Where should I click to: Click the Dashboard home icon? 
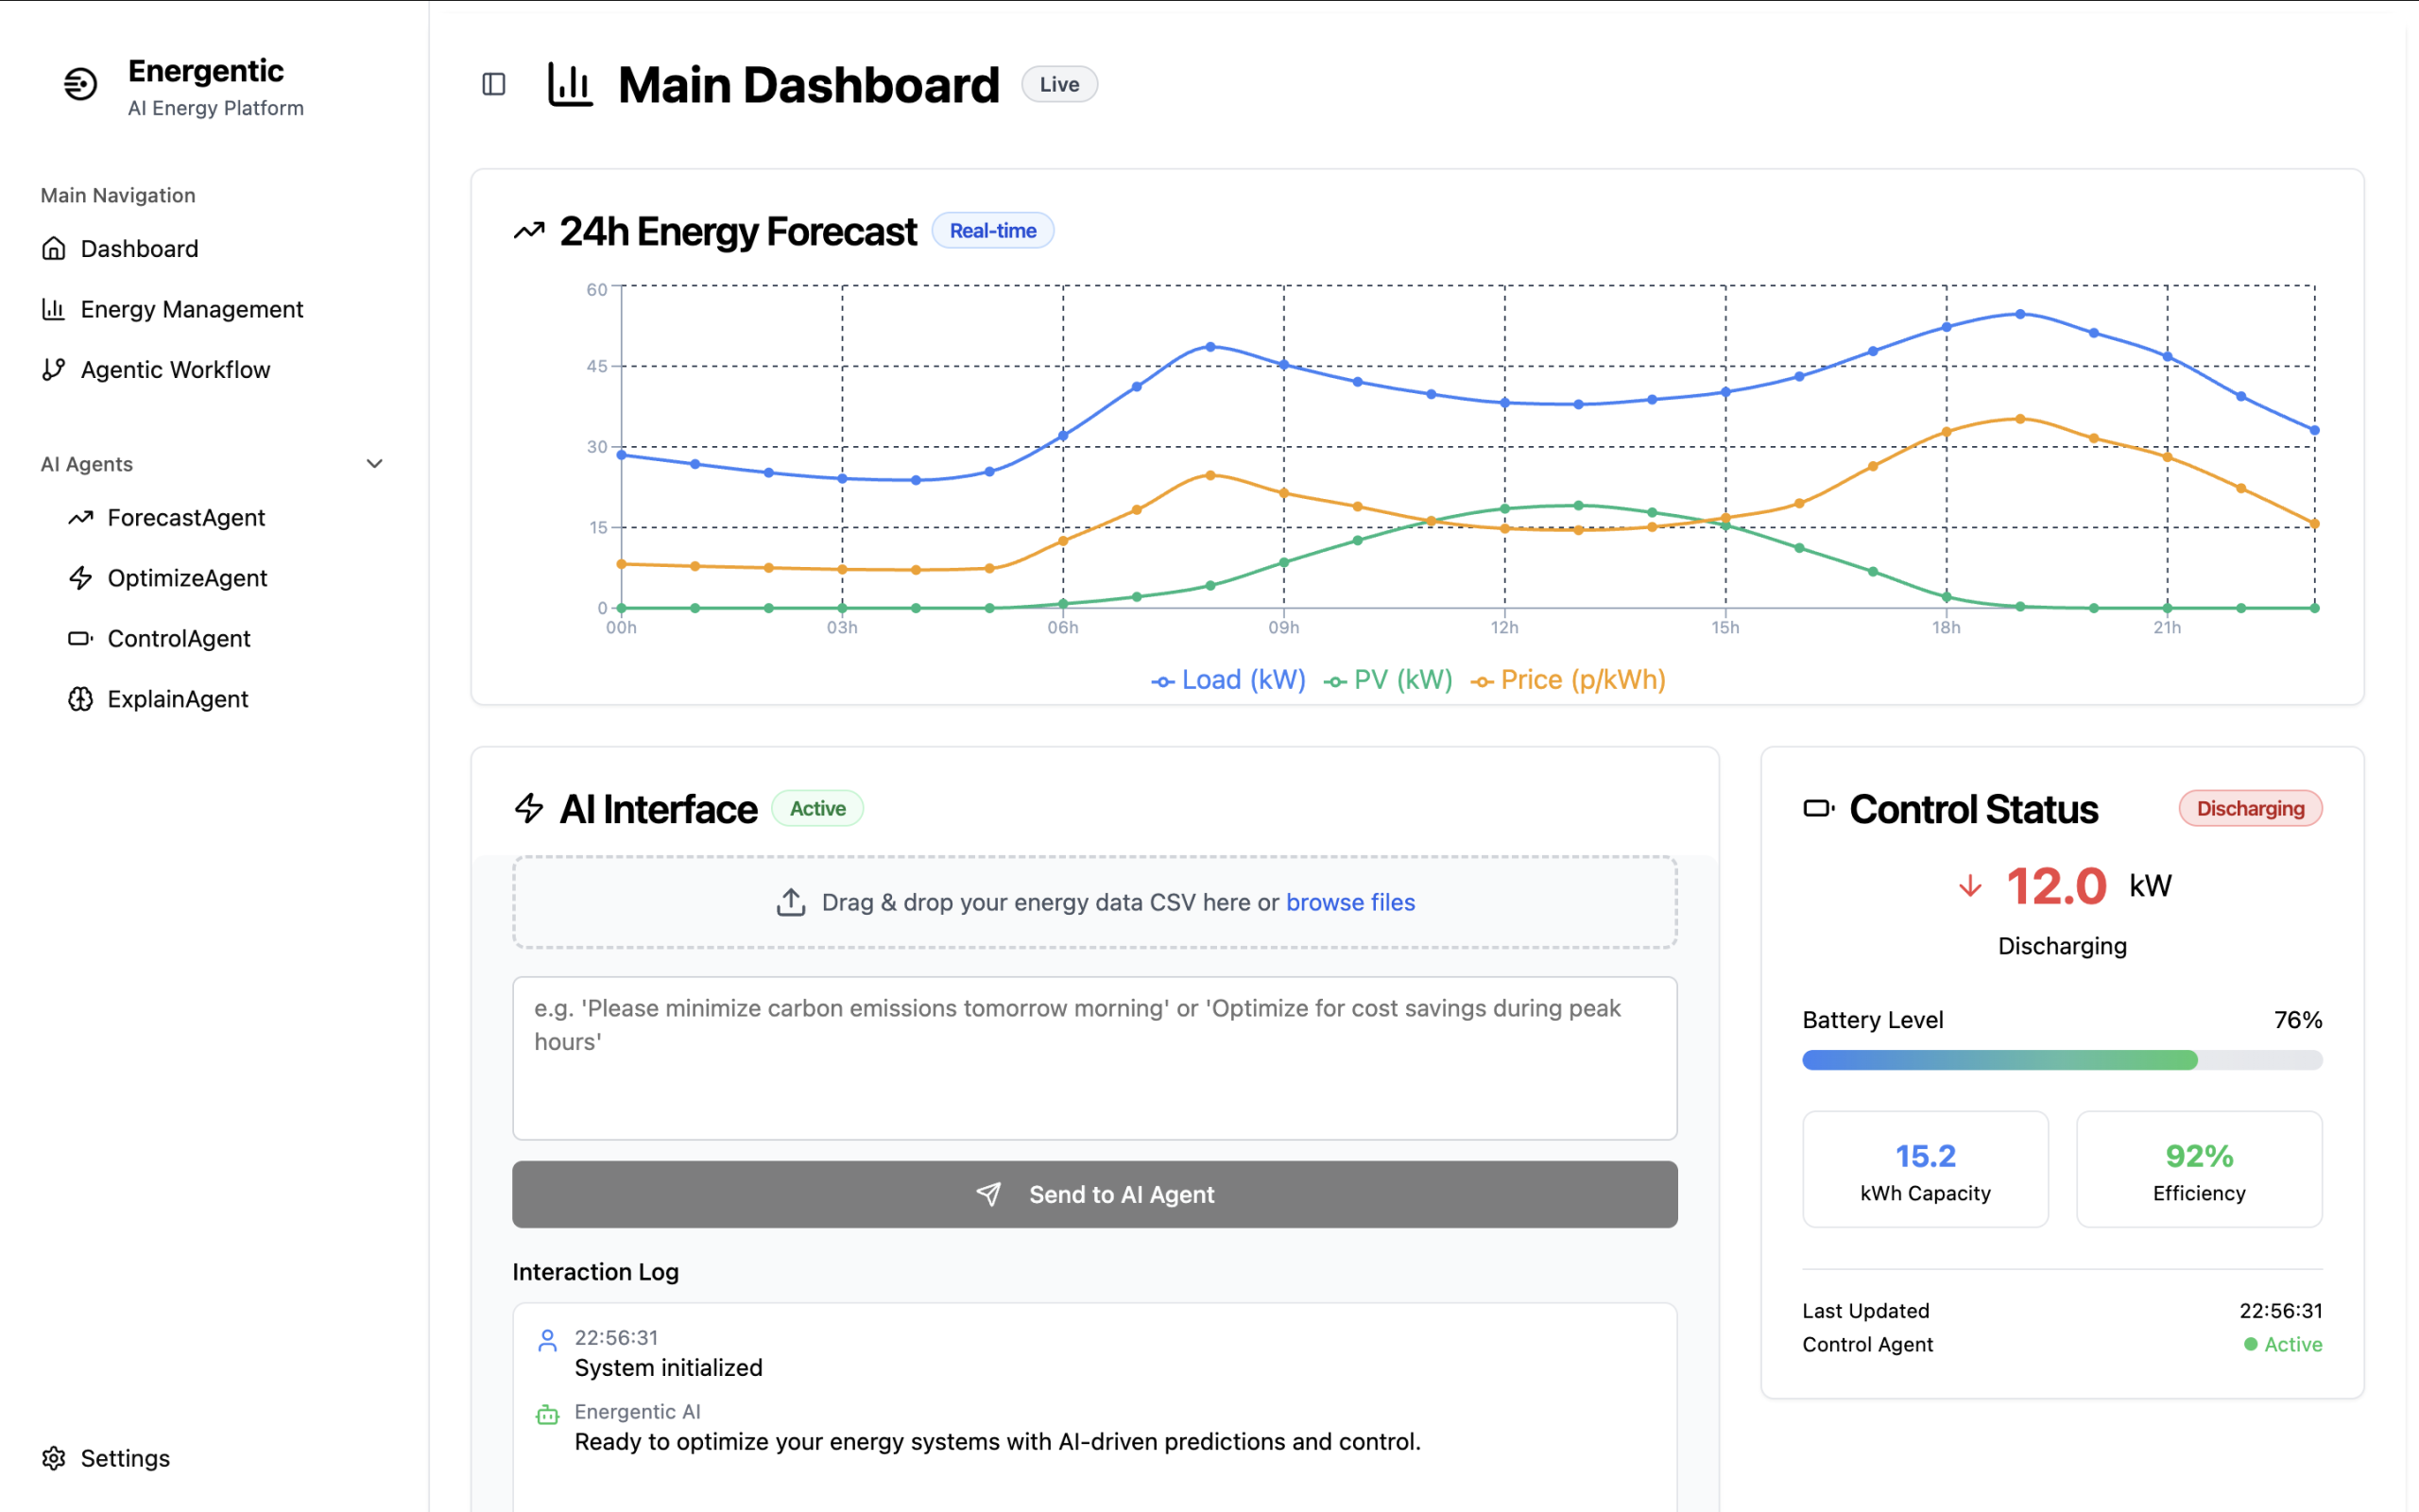click(x=54, y=248)
